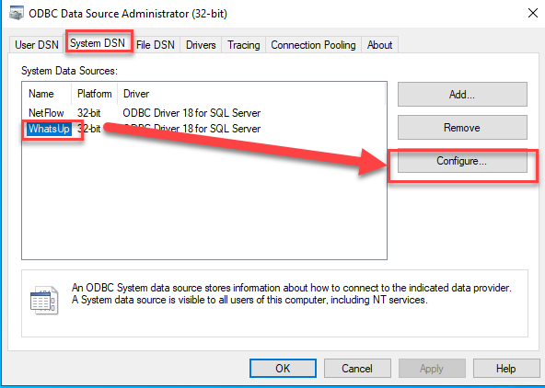Click Remove to delete the data source
The image size is (545, 388).
pos(462,128)
